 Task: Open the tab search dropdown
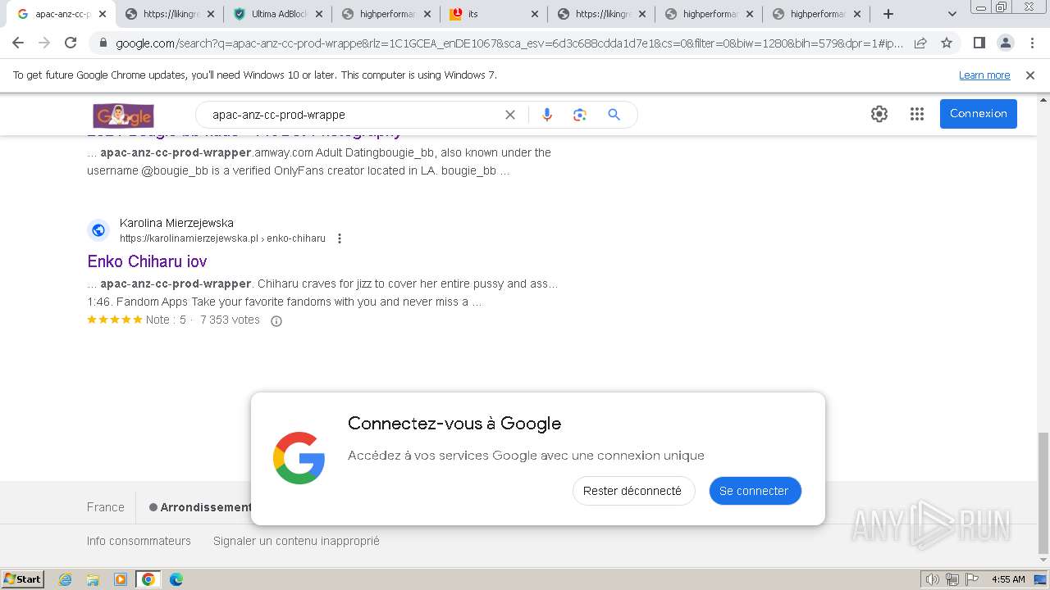pyautogui.click(x=952, y=14)
